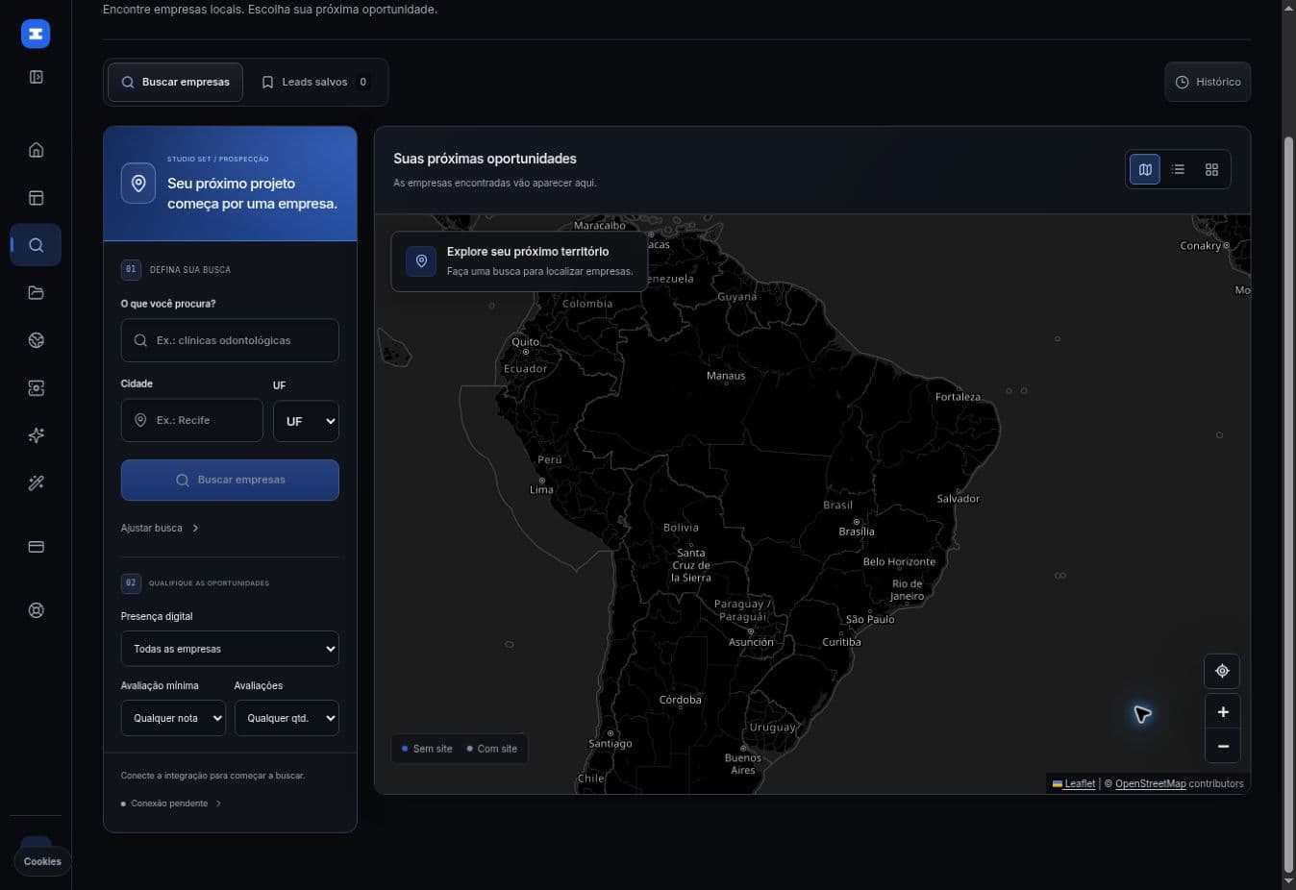The height and width of the screenshot is (890, 1296).
Task: Open the 'Qualquer nota' rating dropdown
Action: [x=173, y=718]
